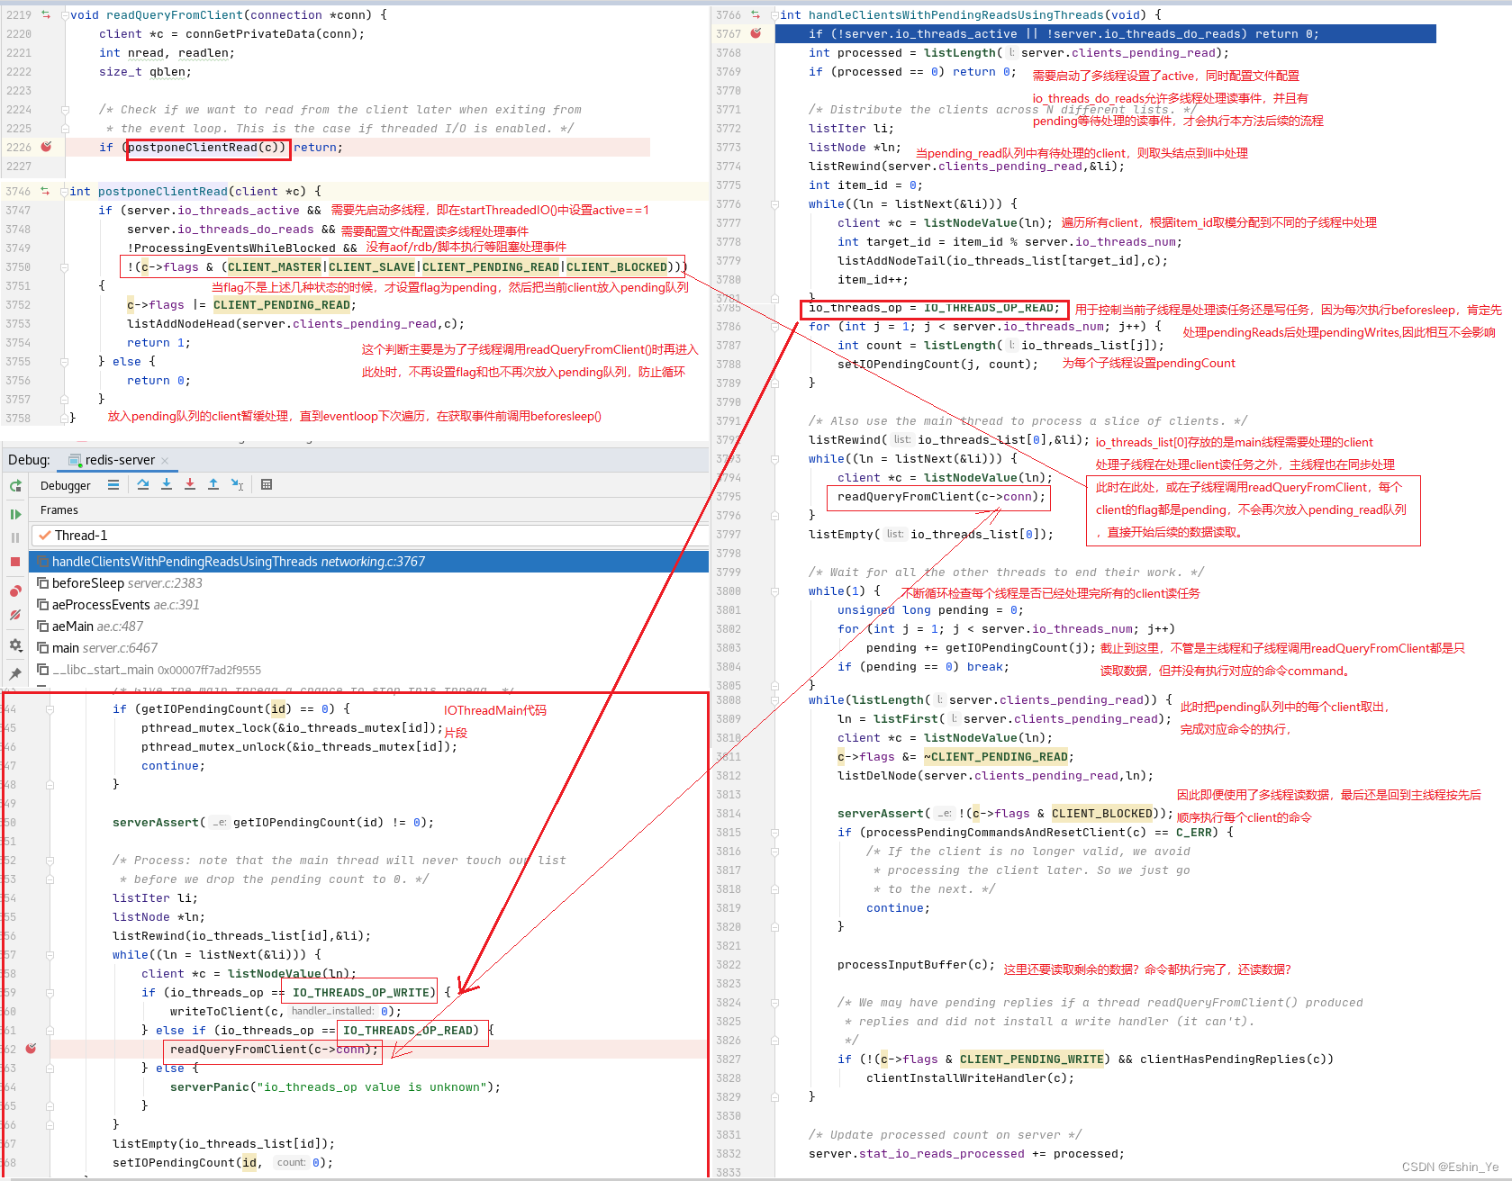Screen dimensions: 1512x1181
Task: Mute all breakpoints
Action: 15,616
